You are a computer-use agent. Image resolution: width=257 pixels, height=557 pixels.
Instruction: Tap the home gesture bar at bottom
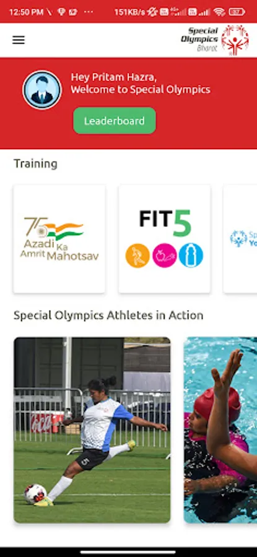128,552
